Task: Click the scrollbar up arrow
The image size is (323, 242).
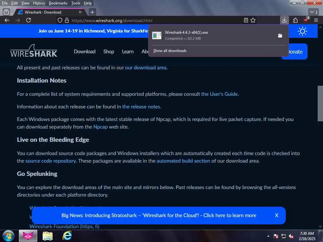Action: 320,27
